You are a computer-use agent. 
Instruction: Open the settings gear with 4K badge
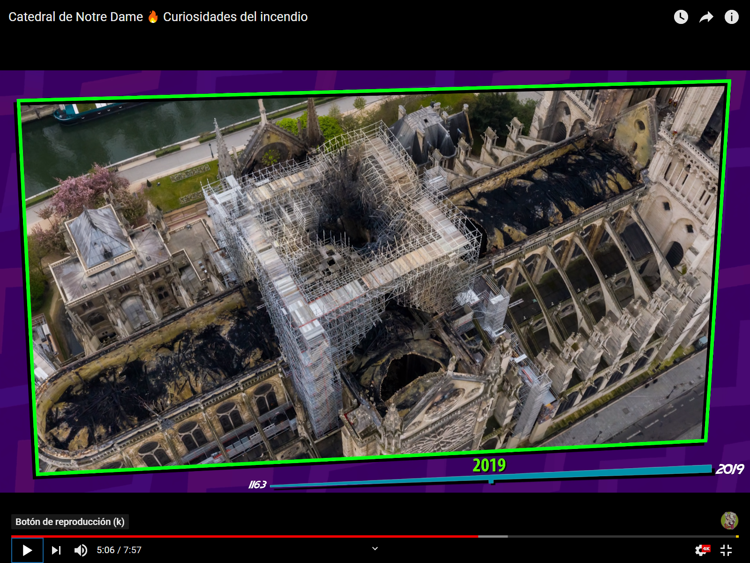coord(702,550)
